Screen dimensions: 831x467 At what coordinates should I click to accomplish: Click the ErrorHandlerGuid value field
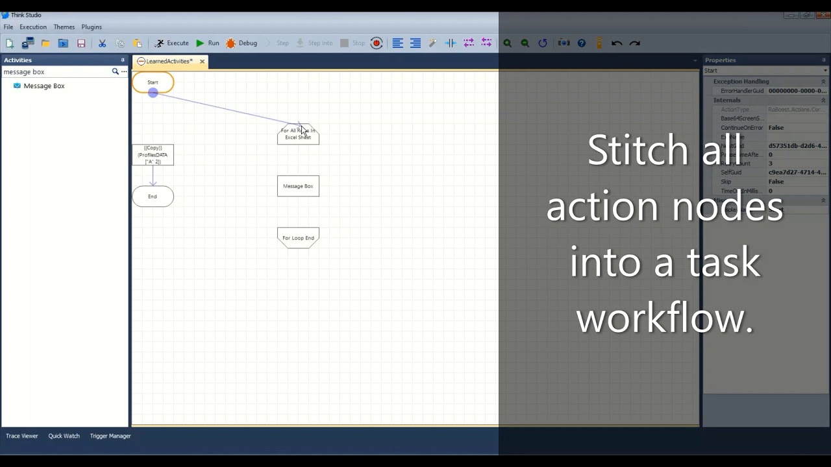point(797,91)
